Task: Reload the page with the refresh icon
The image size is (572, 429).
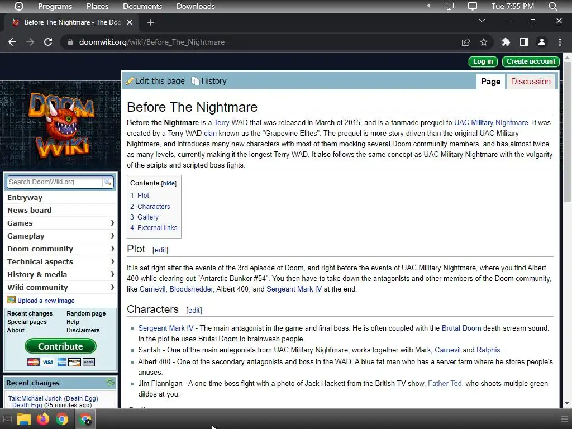Action: (48, 42)
